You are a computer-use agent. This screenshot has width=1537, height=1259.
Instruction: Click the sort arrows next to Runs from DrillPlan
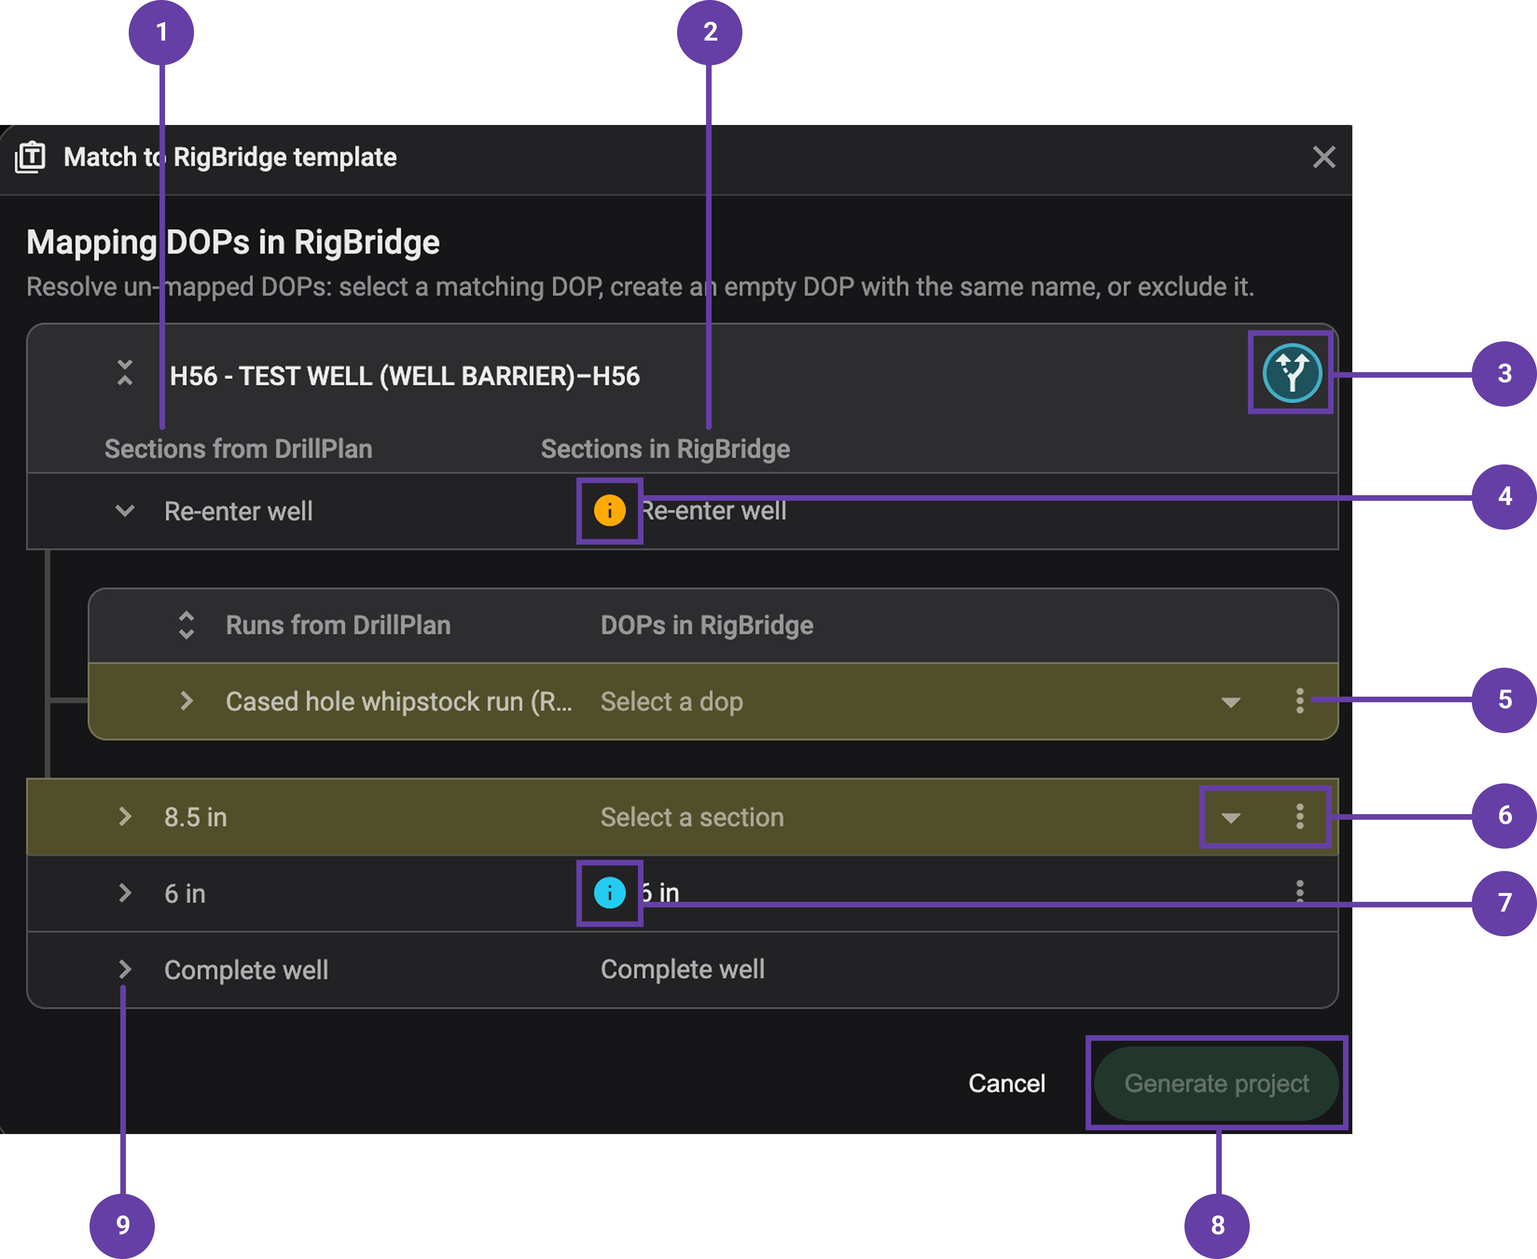pyautogui.click(x=187, y=625)
